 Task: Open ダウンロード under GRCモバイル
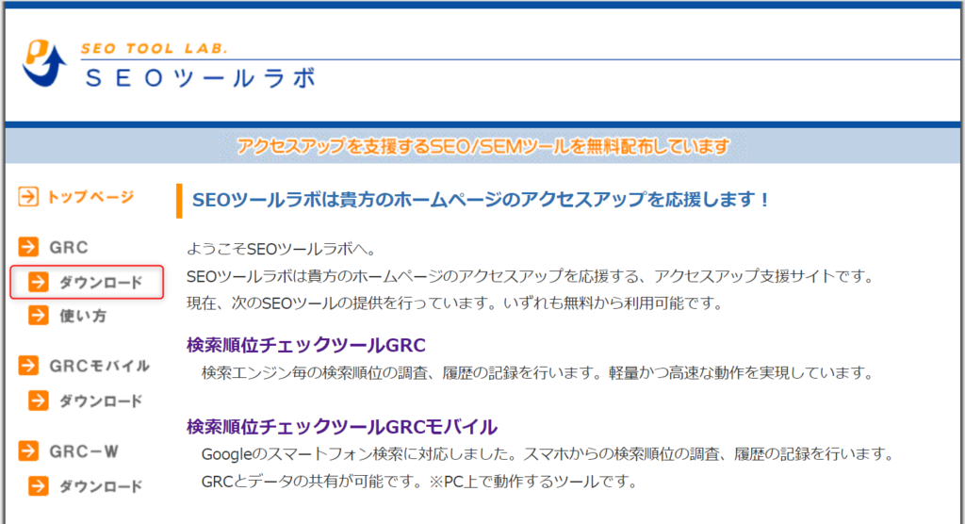tap(101, 401)
